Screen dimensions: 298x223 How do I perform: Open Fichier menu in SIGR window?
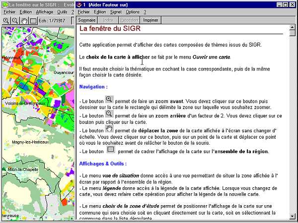(x=9, y=12)
